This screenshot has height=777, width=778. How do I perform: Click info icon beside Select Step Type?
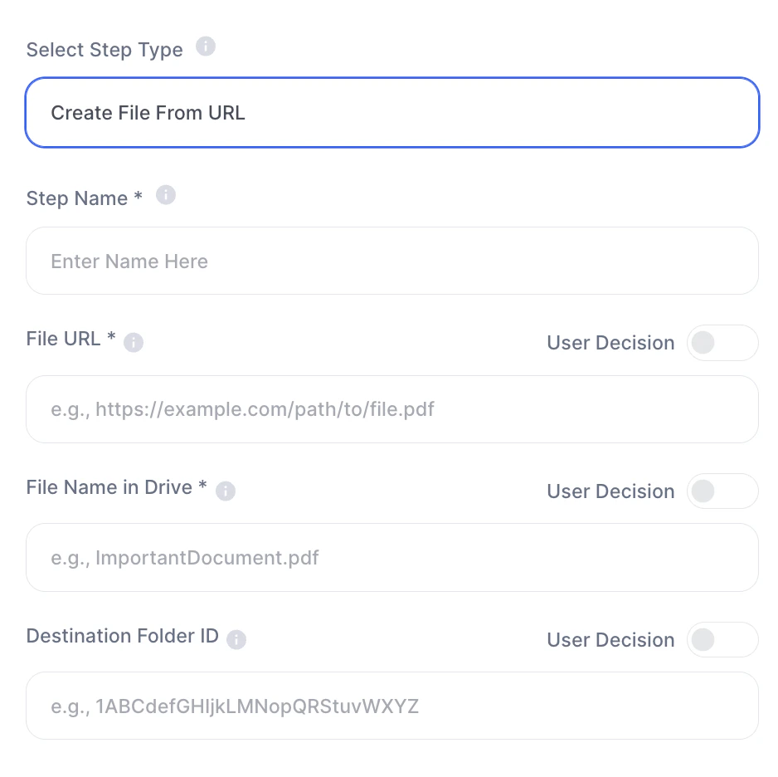[x=206, y=46]
